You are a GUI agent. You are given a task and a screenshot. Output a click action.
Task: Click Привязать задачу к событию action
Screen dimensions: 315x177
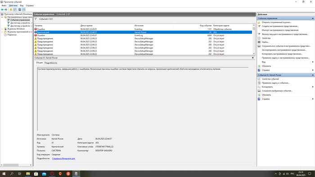275,83
